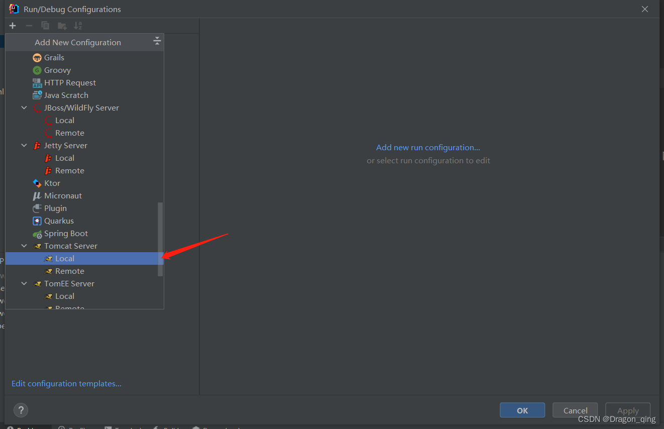Click the collapse icon in popup header

pyautogui.click(x=157, y=41)
